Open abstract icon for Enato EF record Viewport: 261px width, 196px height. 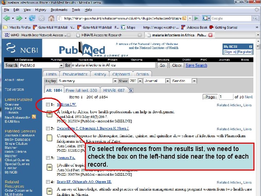(49, 191)
